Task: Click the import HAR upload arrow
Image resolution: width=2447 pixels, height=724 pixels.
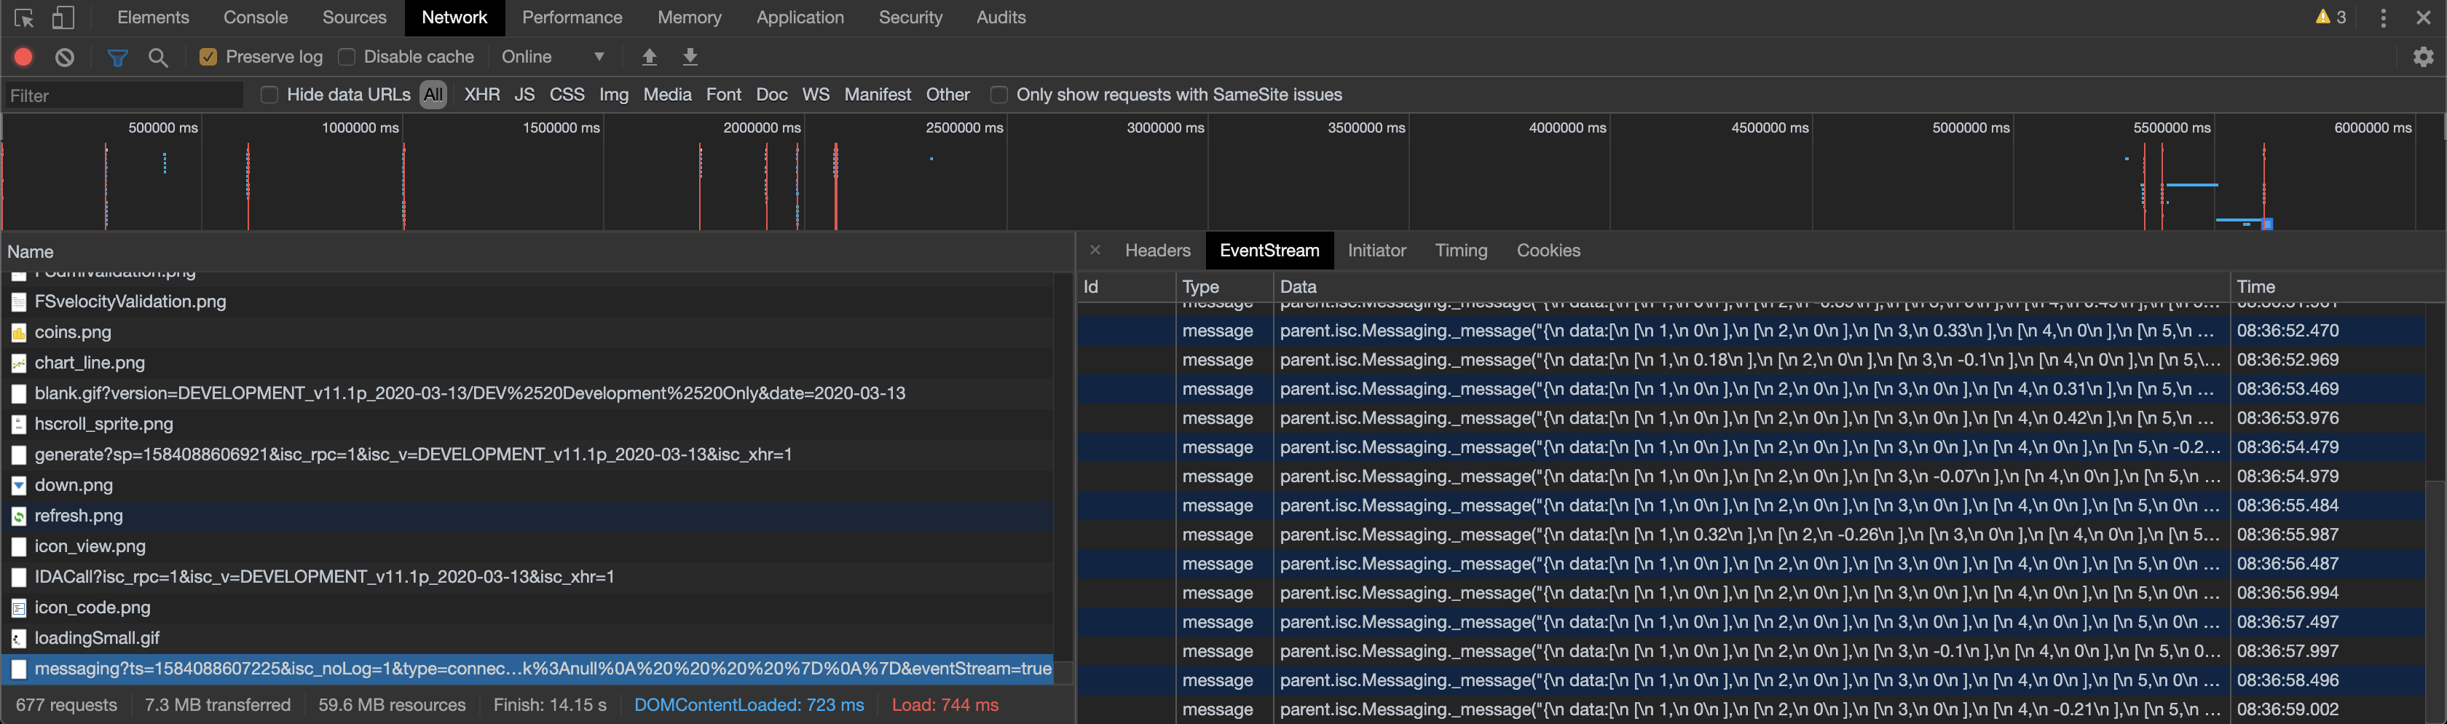Action: click(650, 57)
